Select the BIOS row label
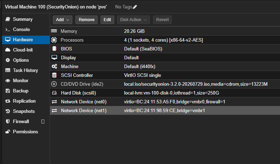280x164 pixels. pyautogui.click(x=66, y=49)
